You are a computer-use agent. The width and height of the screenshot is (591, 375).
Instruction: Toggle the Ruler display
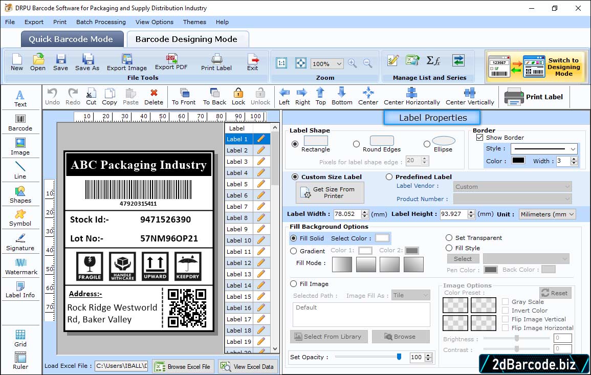pos(20,361)
